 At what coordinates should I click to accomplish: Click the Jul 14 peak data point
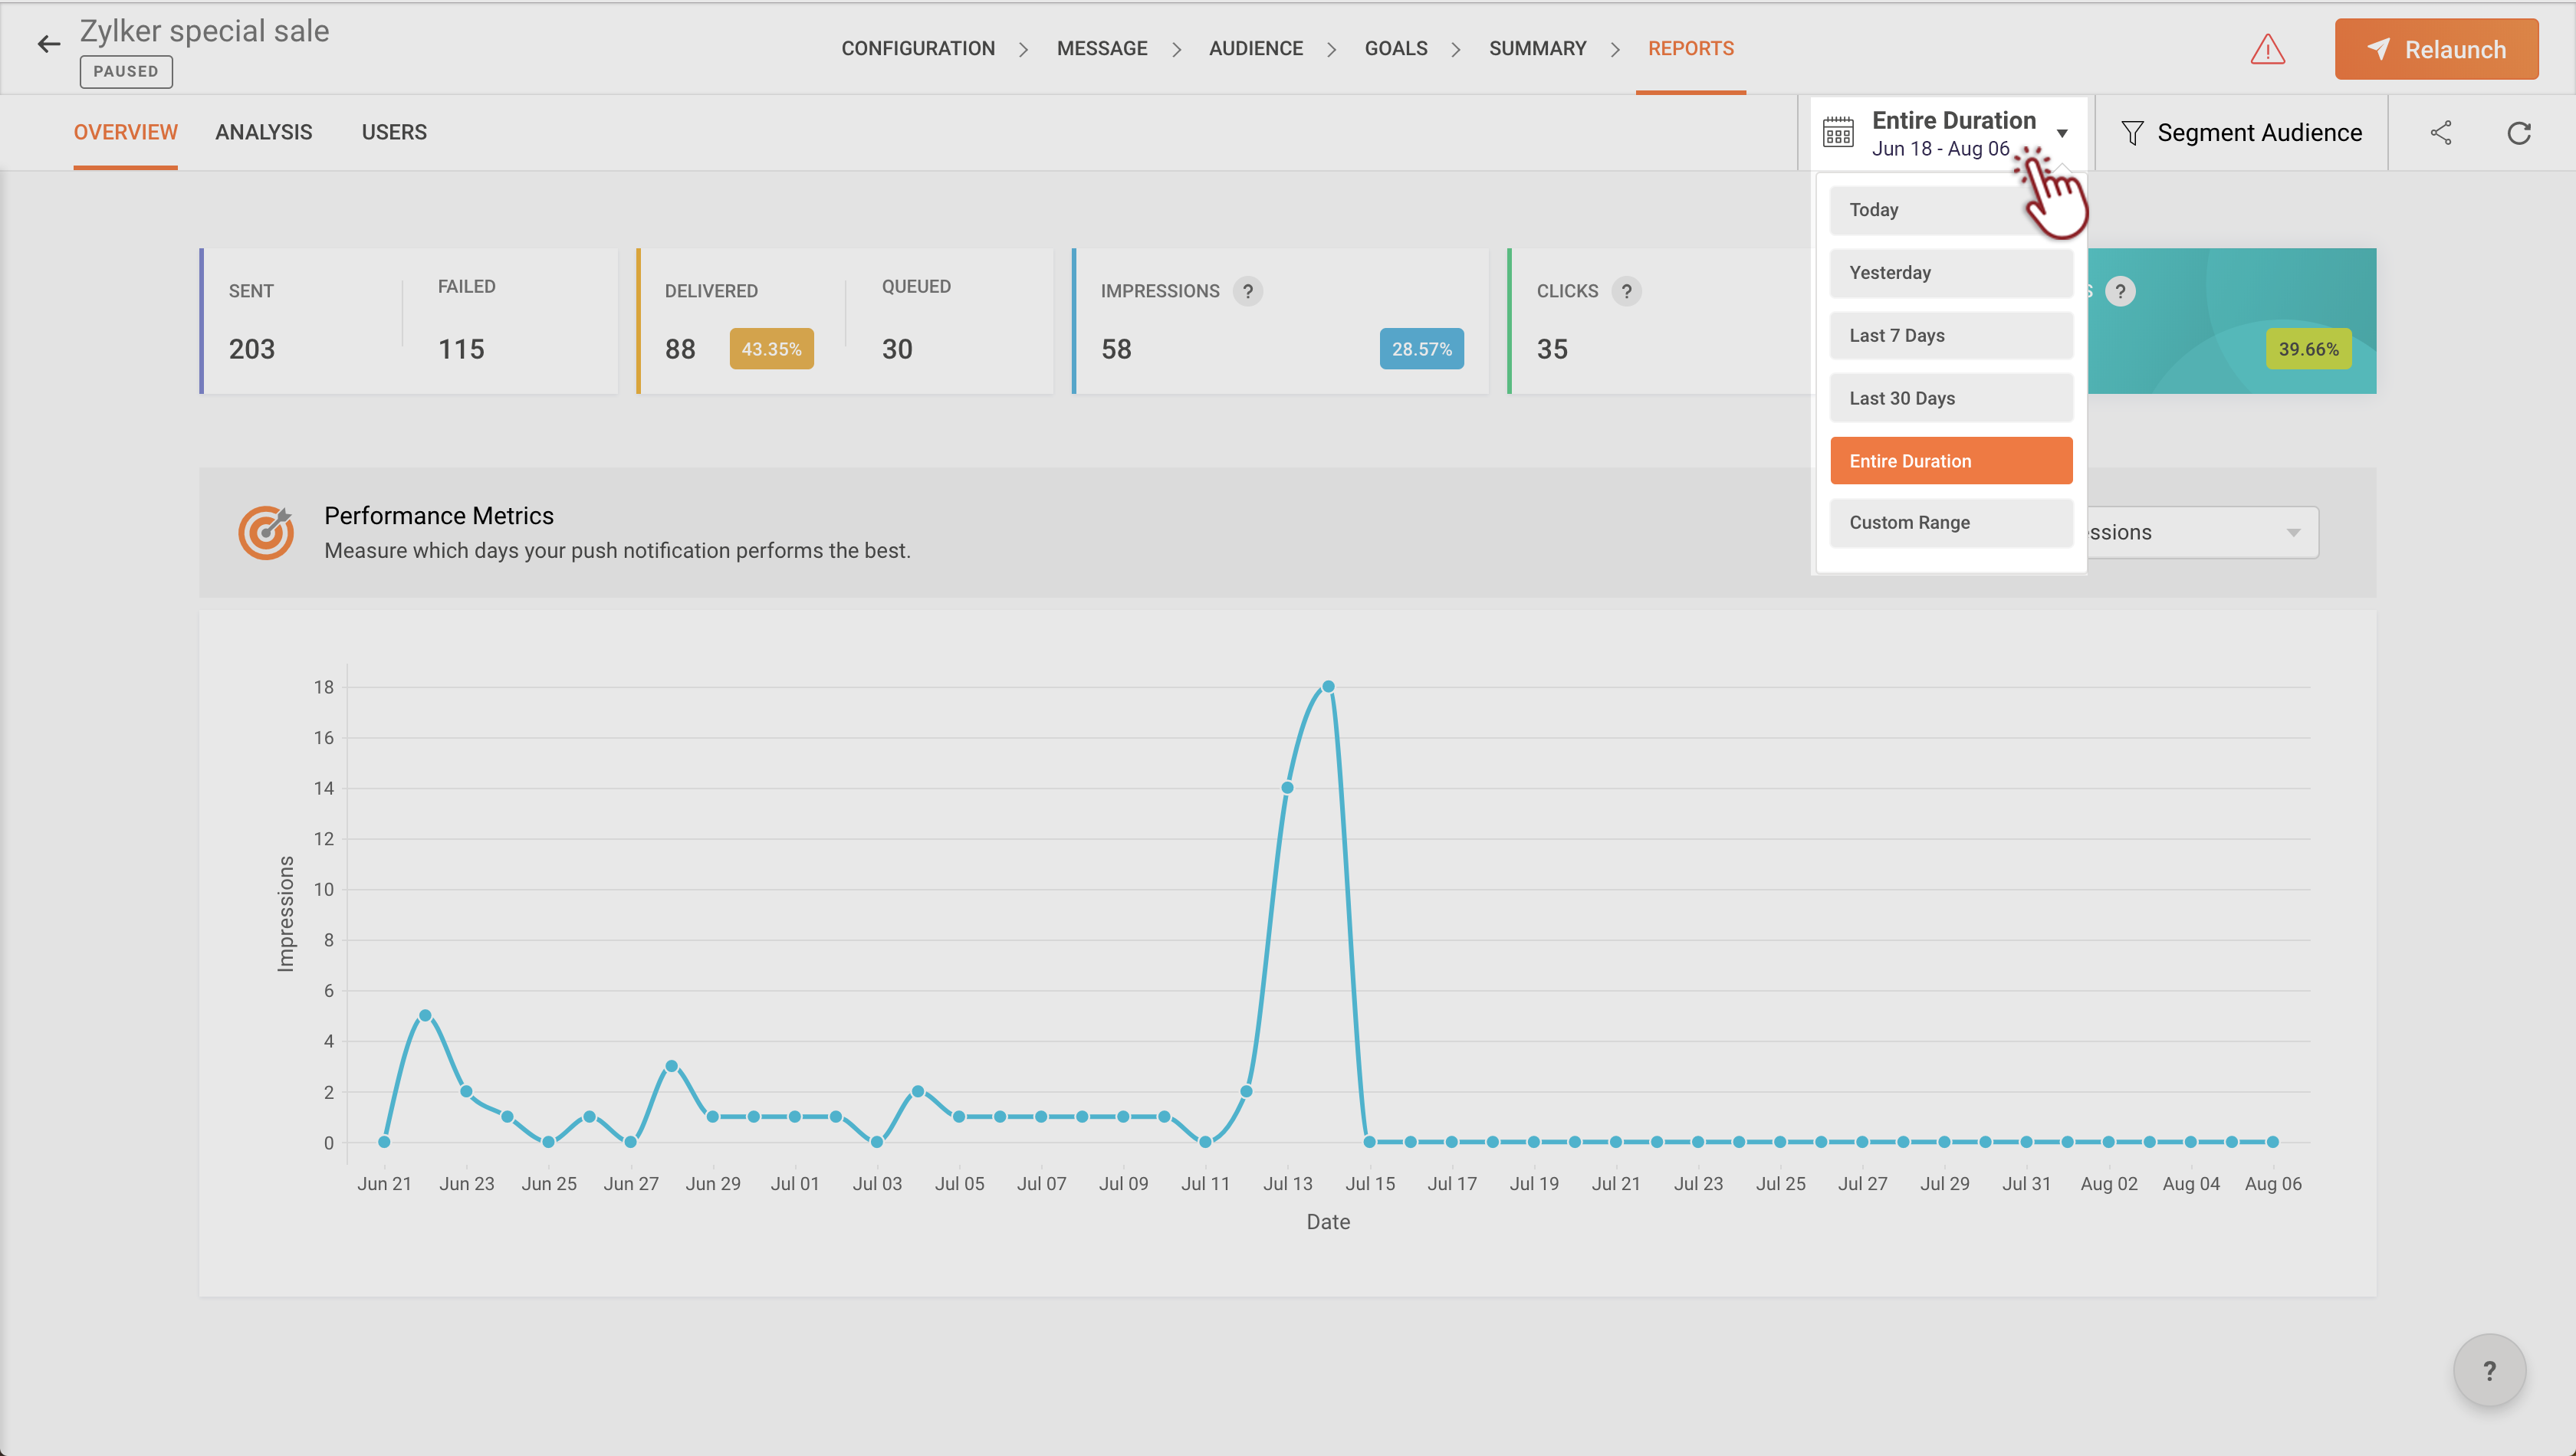click(x=1328, y=687)
